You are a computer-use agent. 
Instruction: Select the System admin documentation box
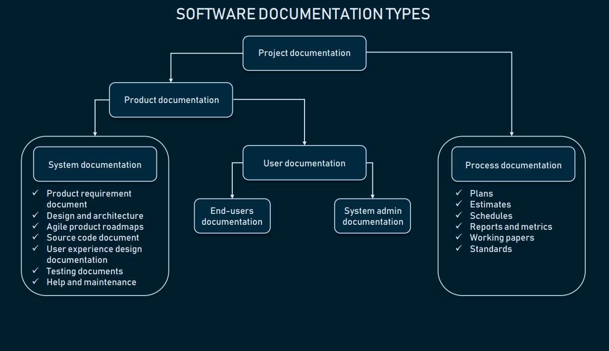click(x=372, y=216)
